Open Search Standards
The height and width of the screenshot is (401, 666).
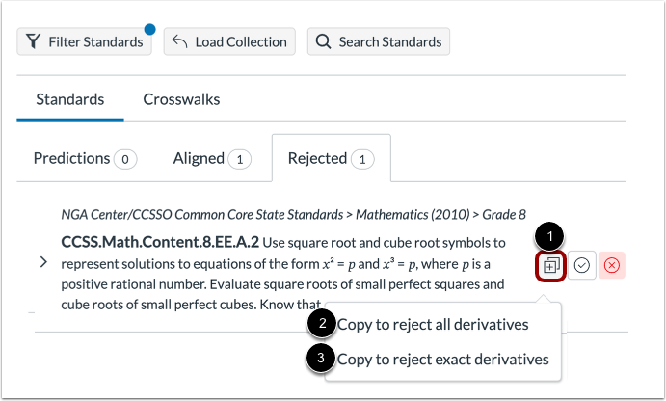[378, 41]
